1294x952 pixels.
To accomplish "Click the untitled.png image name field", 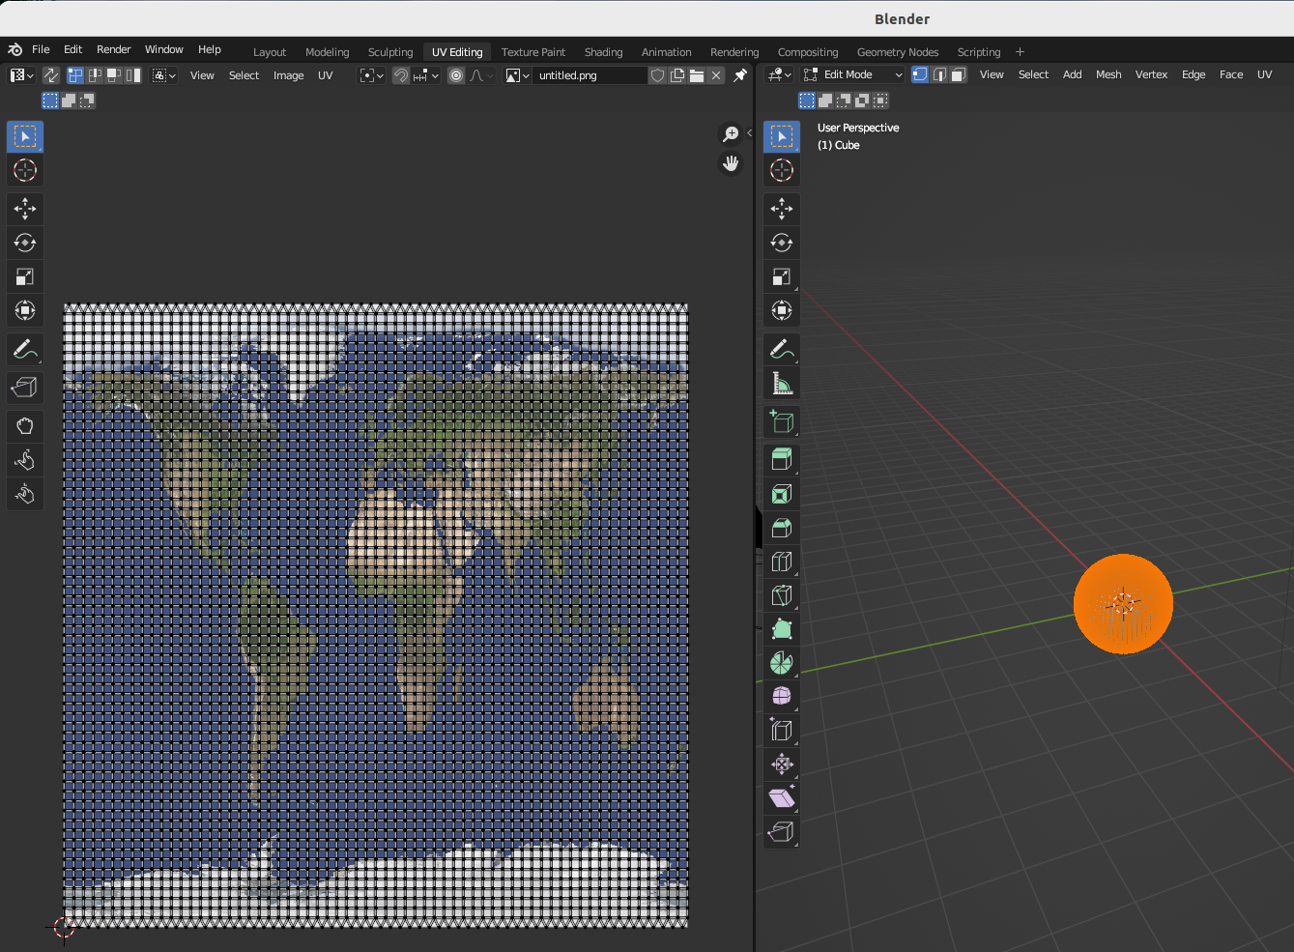I will click(x=589, y=75).
